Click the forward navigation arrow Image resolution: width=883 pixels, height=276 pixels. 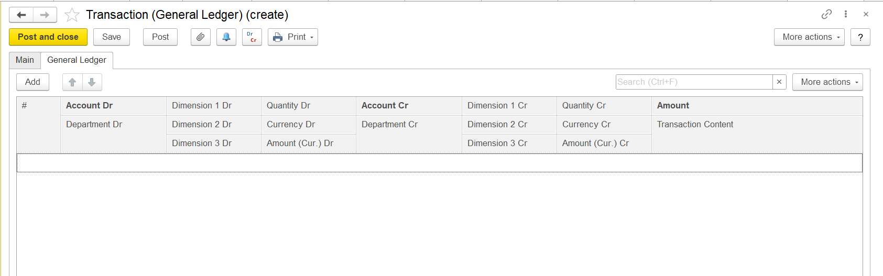(45, 15)
